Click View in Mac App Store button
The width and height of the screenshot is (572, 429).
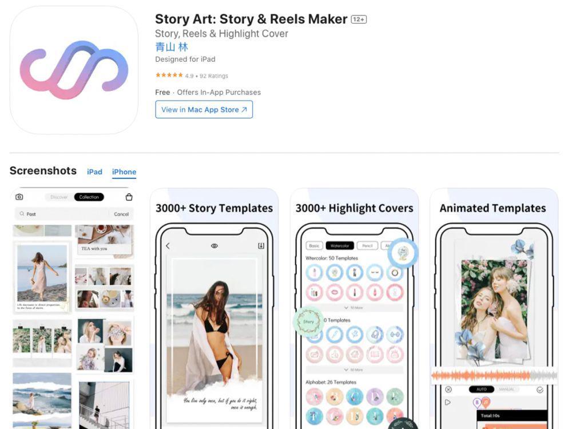[204, 109]
